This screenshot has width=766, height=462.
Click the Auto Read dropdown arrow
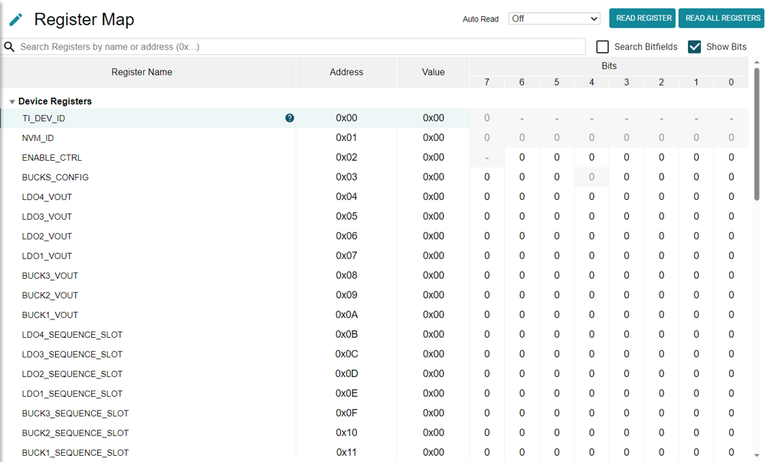tap(594, 18)
